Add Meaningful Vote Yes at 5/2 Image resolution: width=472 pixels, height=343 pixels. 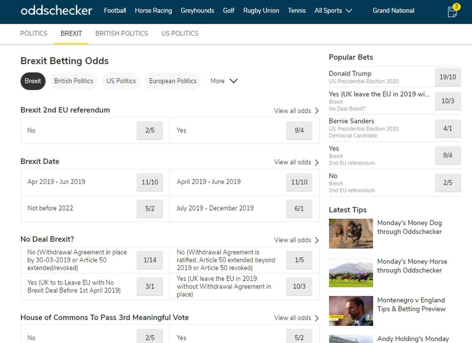299,336
